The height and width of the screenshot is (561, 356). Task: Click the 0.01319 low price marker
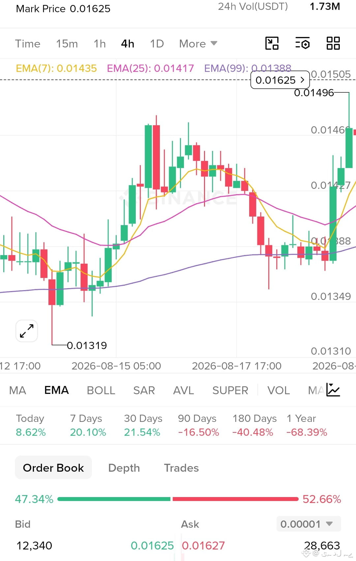(87, 345)
